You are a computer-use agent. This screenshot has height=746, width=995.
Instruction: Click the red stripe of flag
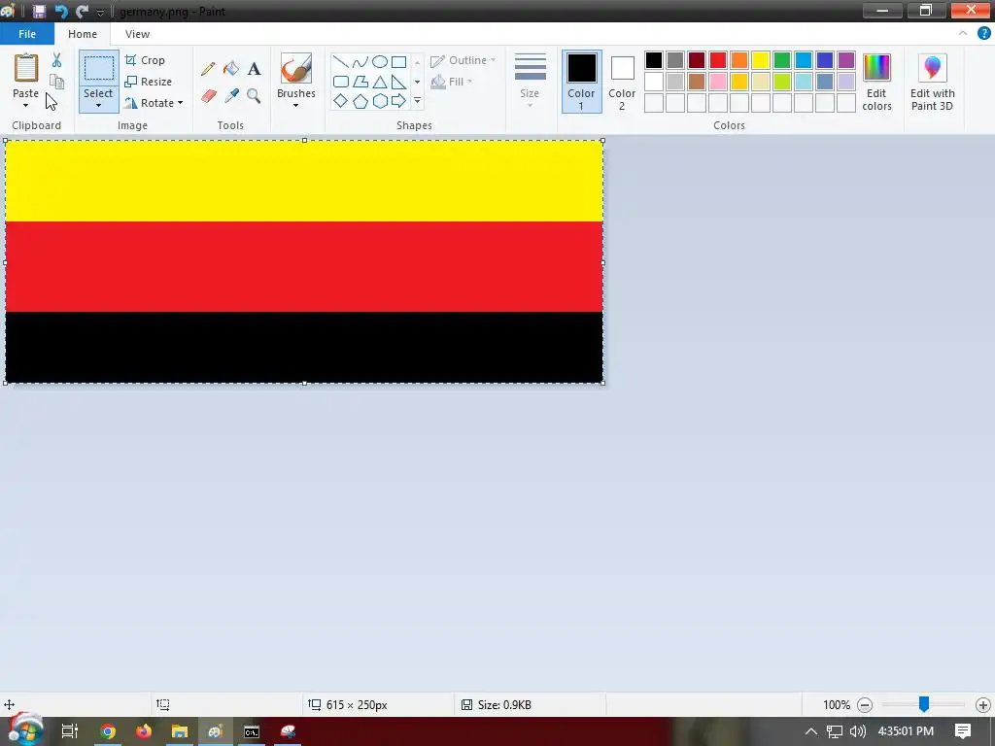[x=304, y=266]
